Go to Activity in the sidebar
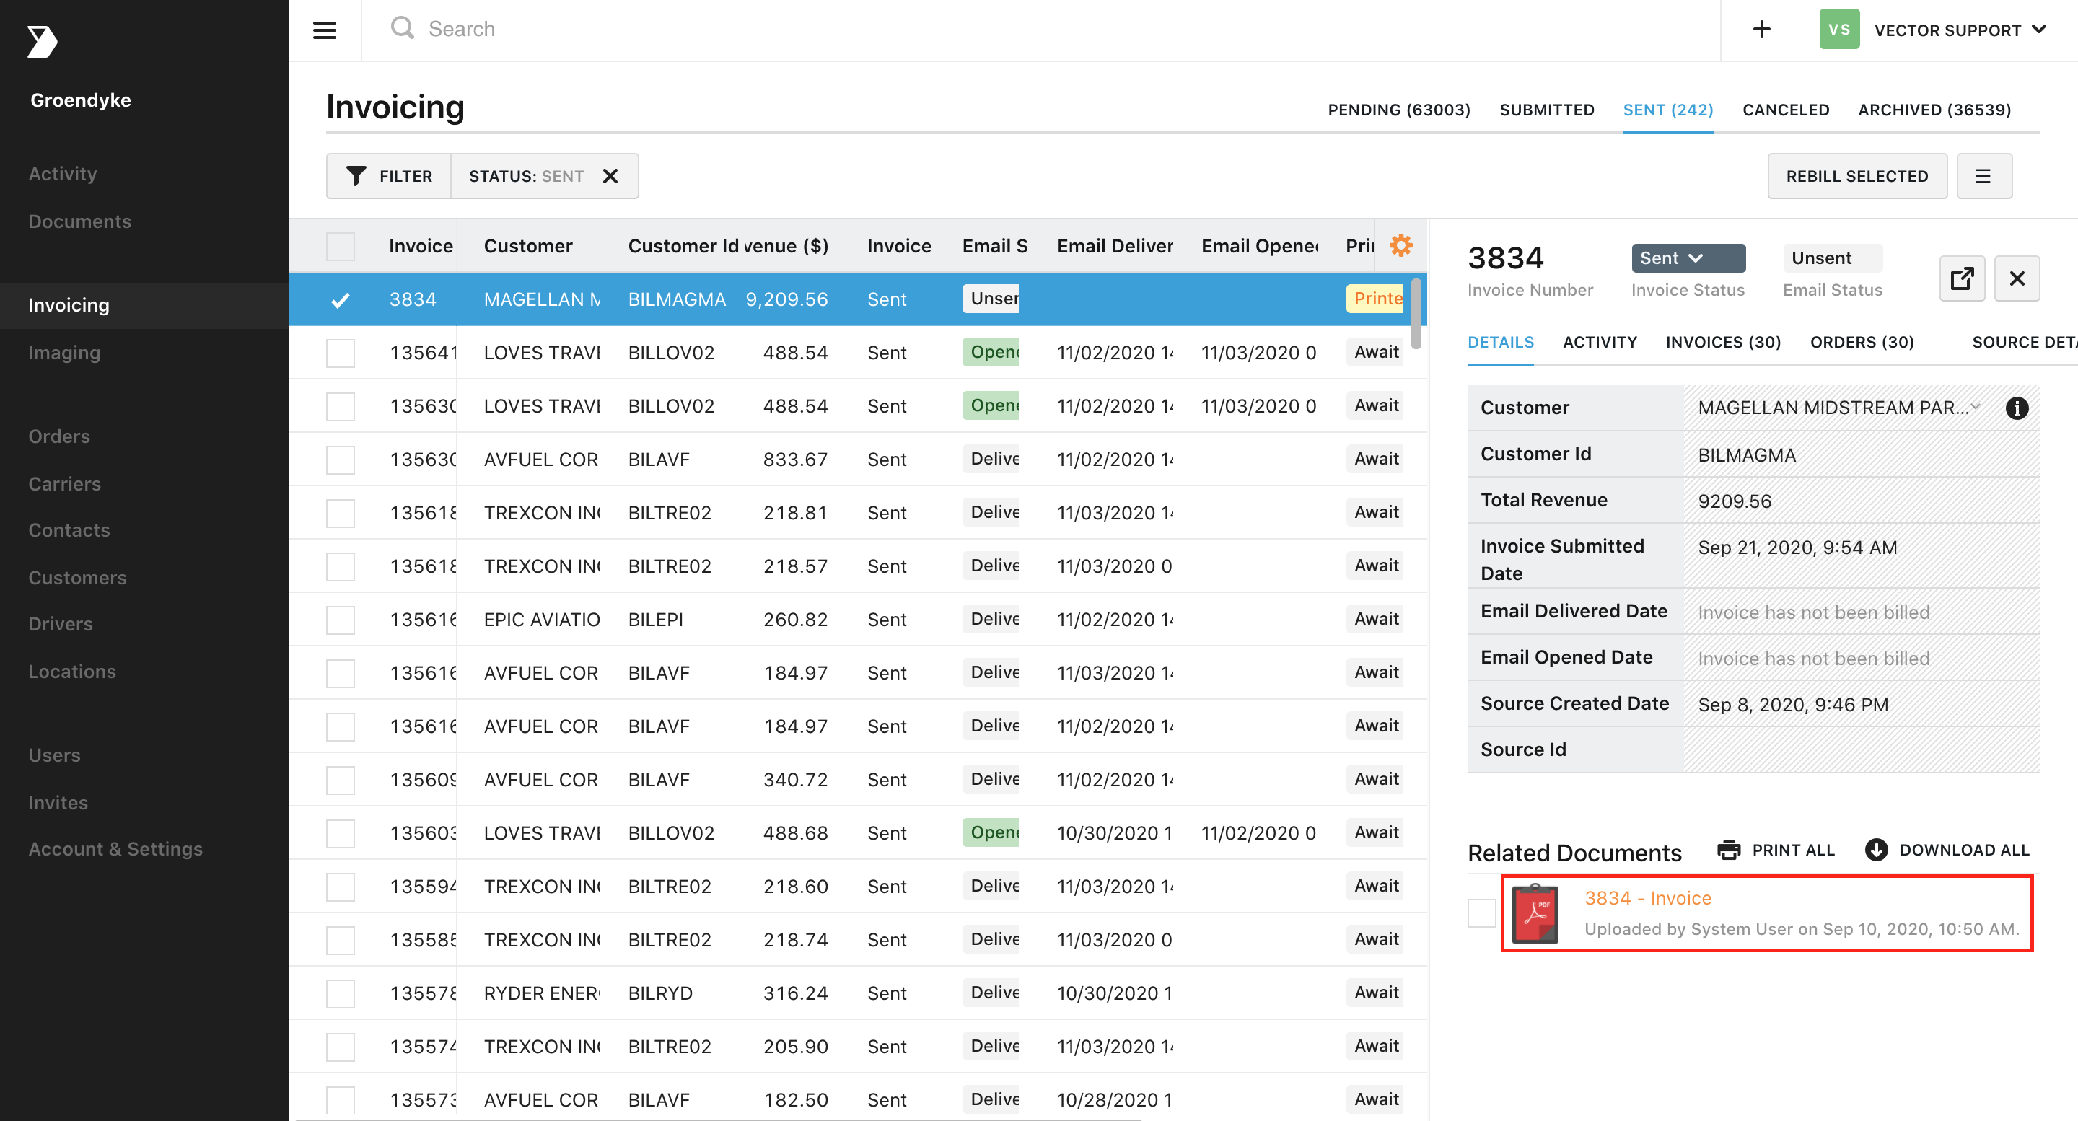The height and width of the screenshot is (1121, 2078). 63,173
